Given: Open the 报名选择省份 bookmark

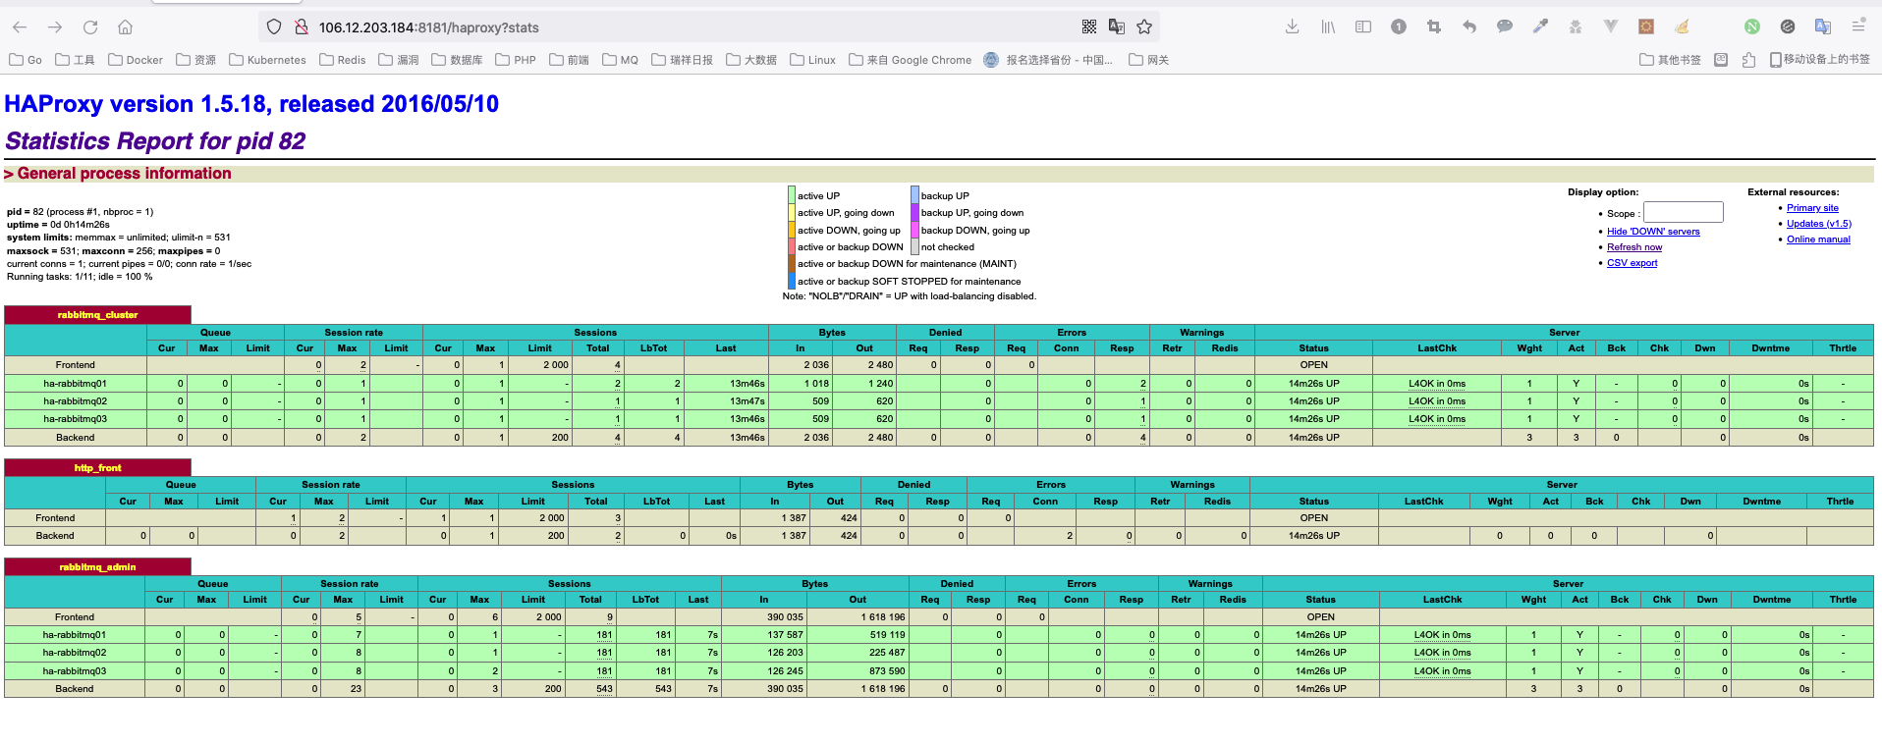Looking at the screenshot, I should pos(1048,60).
